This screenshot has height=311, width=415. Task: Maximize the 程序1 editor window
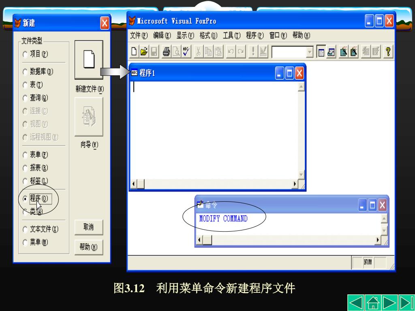[x=289, y=73]
